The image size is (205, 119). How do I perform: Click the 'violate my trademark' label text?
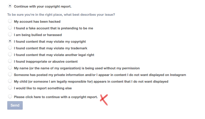[x=51, y=48]
